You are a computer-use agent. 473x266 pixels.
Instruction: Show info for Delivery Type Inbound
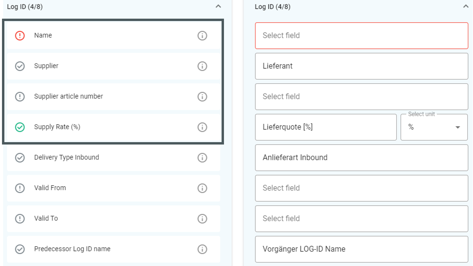[x=202, y=157]
